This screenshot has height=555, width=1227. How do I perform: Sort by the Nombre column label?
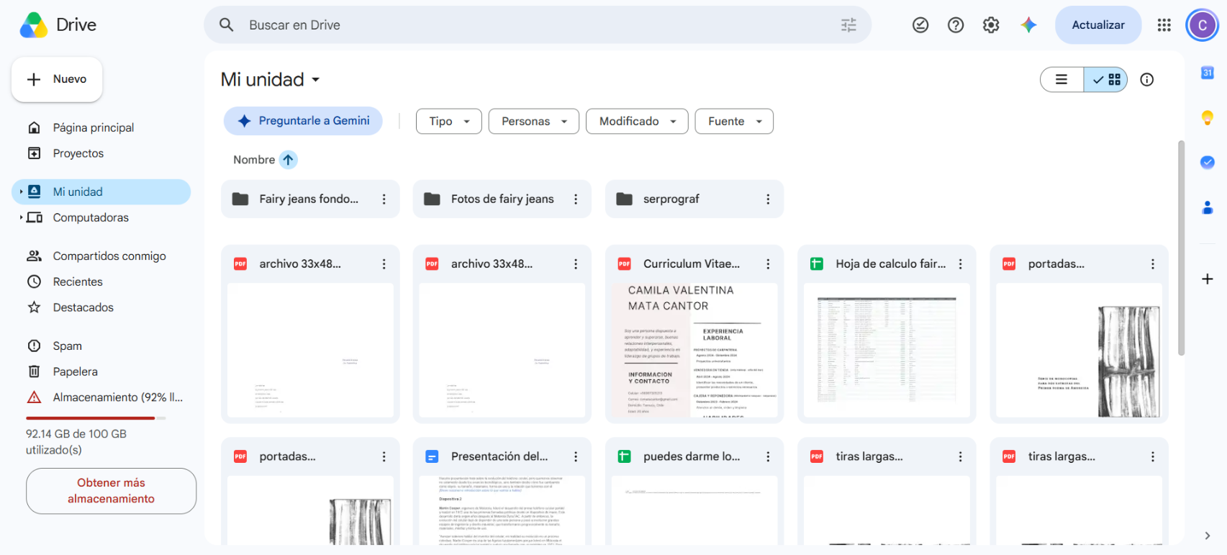point(254,160)
